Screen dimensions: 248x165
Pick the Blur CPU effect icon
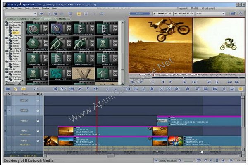click(x=107, y=28)
